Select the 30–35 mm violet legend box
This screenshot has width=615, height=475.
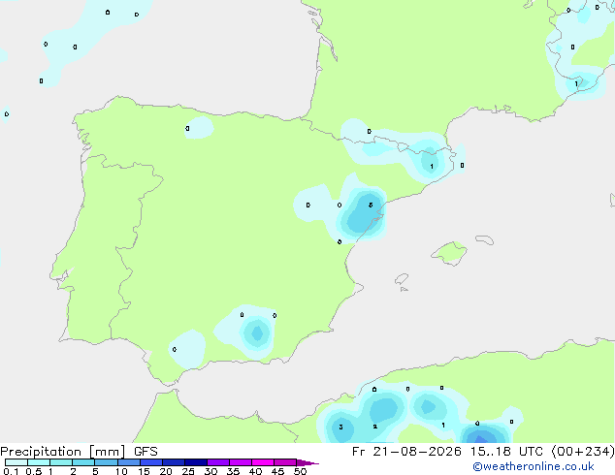click(x=218, y=462)
